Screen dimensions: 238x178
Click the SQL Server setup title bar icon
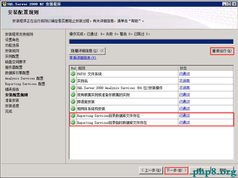pyautogui.click(x=4, y=4)
